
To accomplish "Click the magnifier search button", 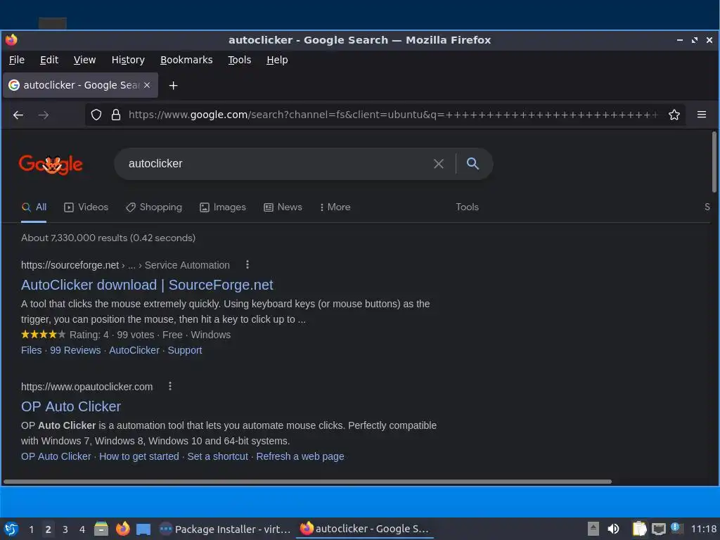I will (472, 163).
